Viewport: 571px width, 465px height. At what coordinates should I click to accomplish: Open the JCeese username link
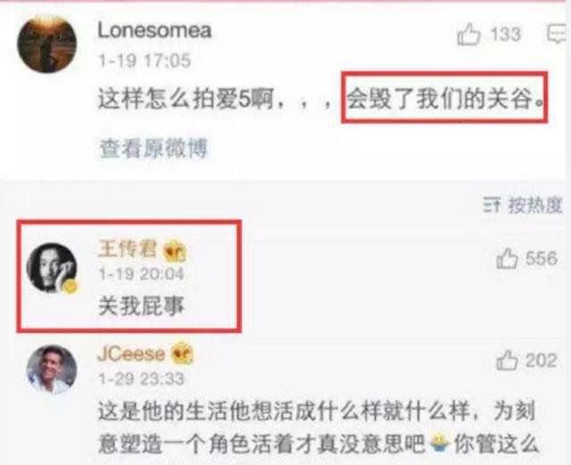coord(131,353)
